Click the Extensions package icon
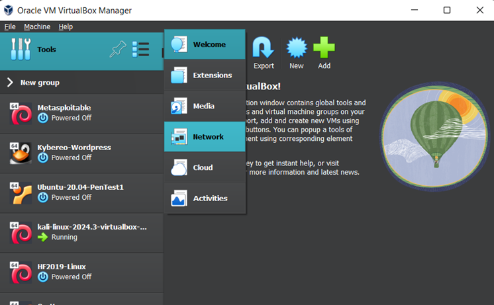The height and width of the screenshot is (305, 494). tap(179, 75)
